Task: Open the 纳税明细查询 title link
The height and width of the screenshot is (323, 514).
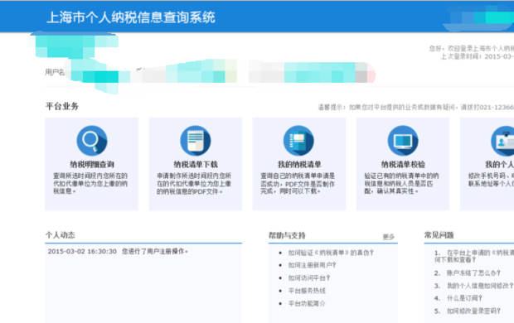Action: click(92, 165)
